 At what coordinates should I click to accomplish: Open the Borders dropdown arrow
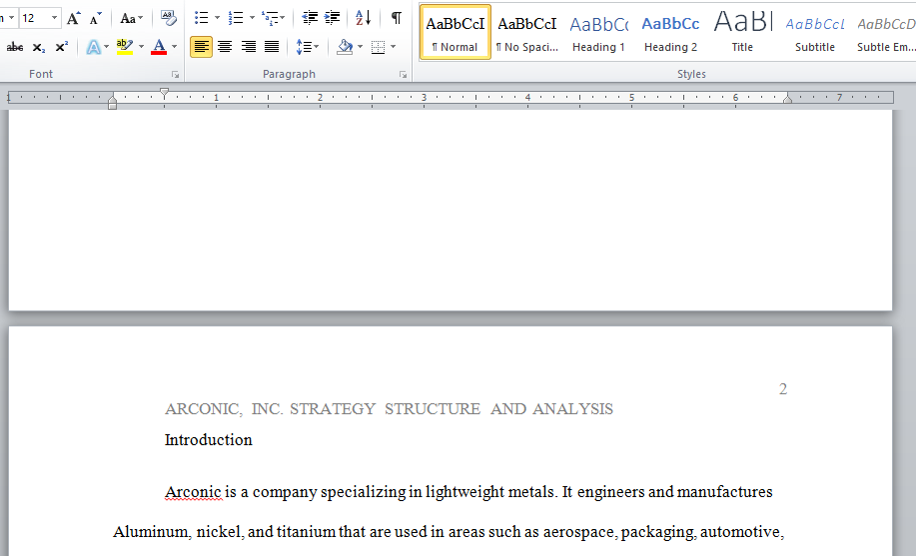[394, 47]
